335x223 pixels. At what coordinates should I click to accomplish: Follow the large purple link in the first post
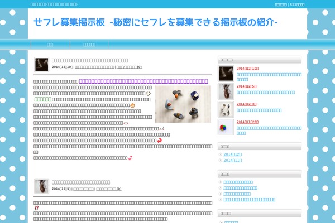tap(143, 81)
